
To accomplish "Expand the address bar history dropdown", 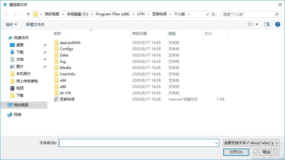I will coord(207,14).
